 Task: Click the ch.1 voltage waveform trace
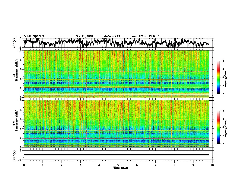[x=116, y=43]
